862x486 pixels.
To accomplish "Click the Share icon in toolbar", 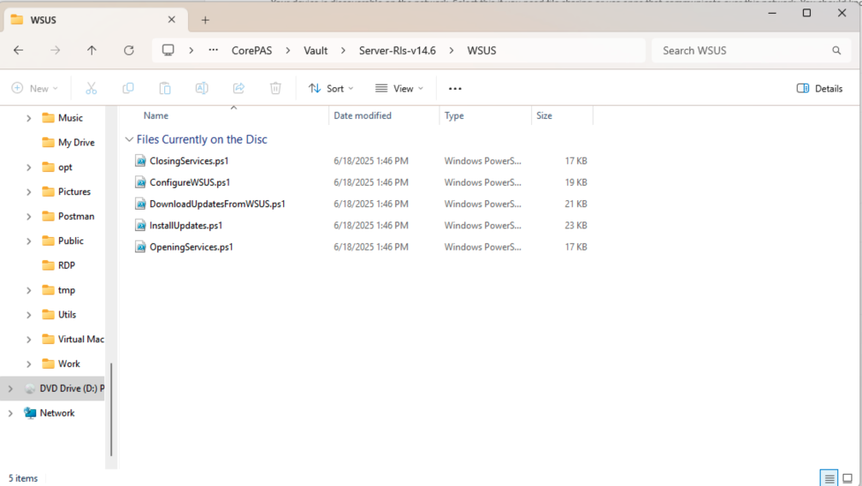I will (239, 88).
